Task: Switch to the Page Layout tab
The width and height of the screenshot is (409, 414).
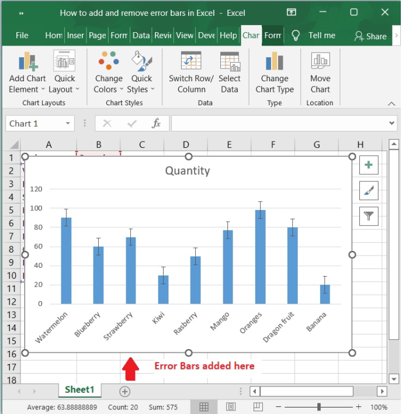Action: [98, 36]
